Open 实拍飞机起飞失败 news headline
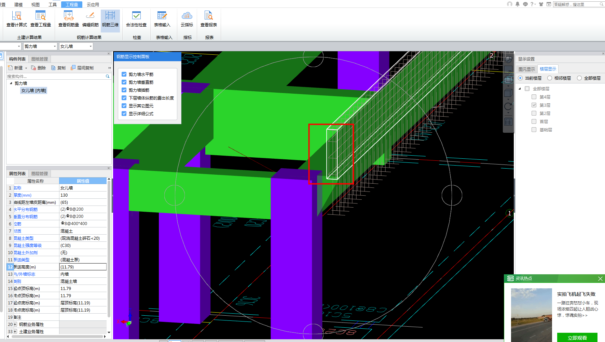The width and height of the screenshot is (605, 342). pos(576,294)
